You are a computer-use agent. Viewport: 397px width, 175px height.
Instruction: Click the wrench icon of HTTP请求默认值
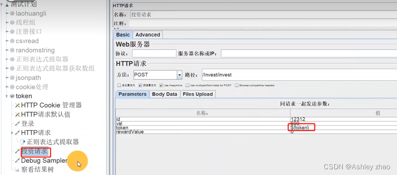click(17, 115)
